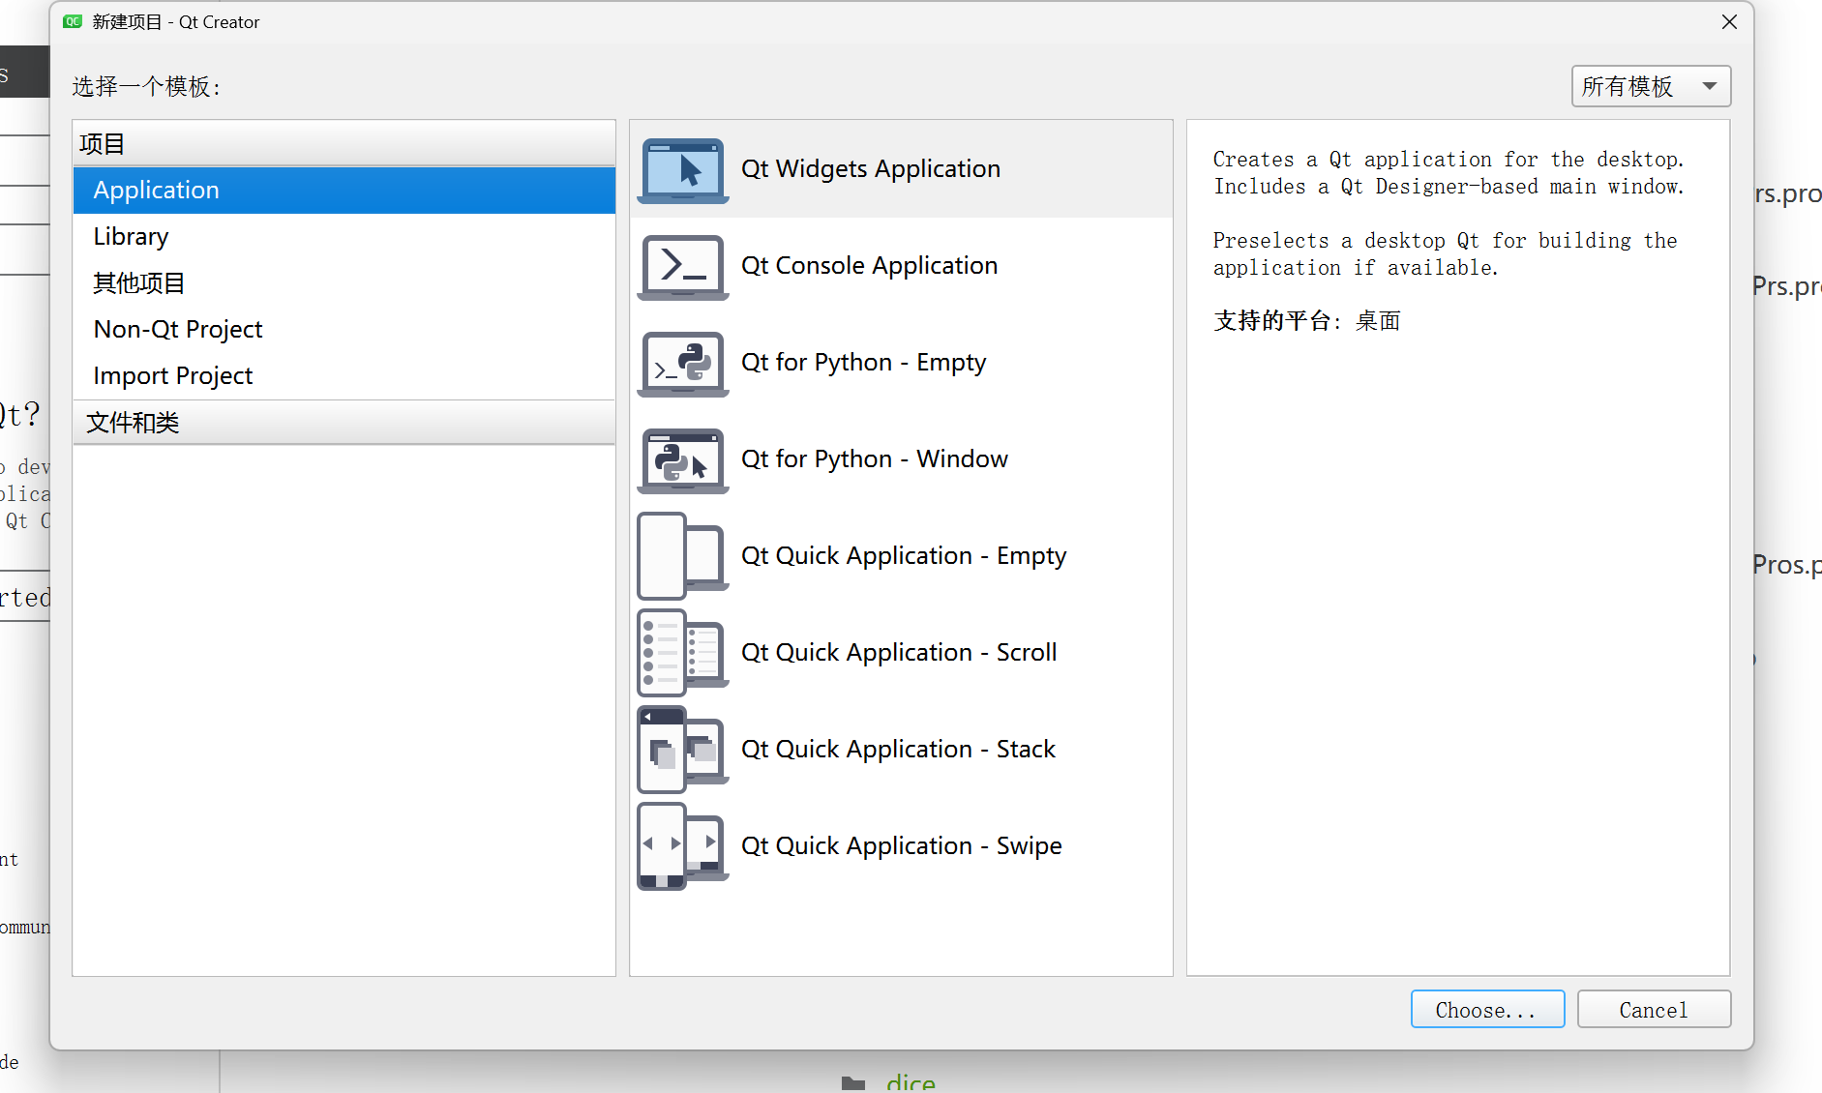Open the 所有模板 filter dropdown
Viewport: 1822px width, 1093px height.
pos(1651,86)
